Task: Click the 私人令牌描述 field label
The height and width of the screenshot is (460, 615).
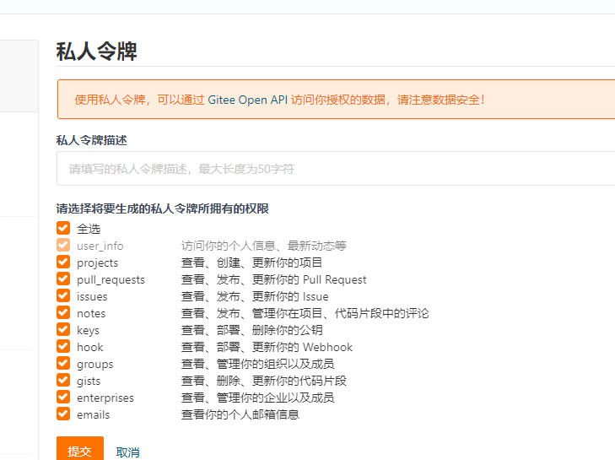Action: coord(91,140)
